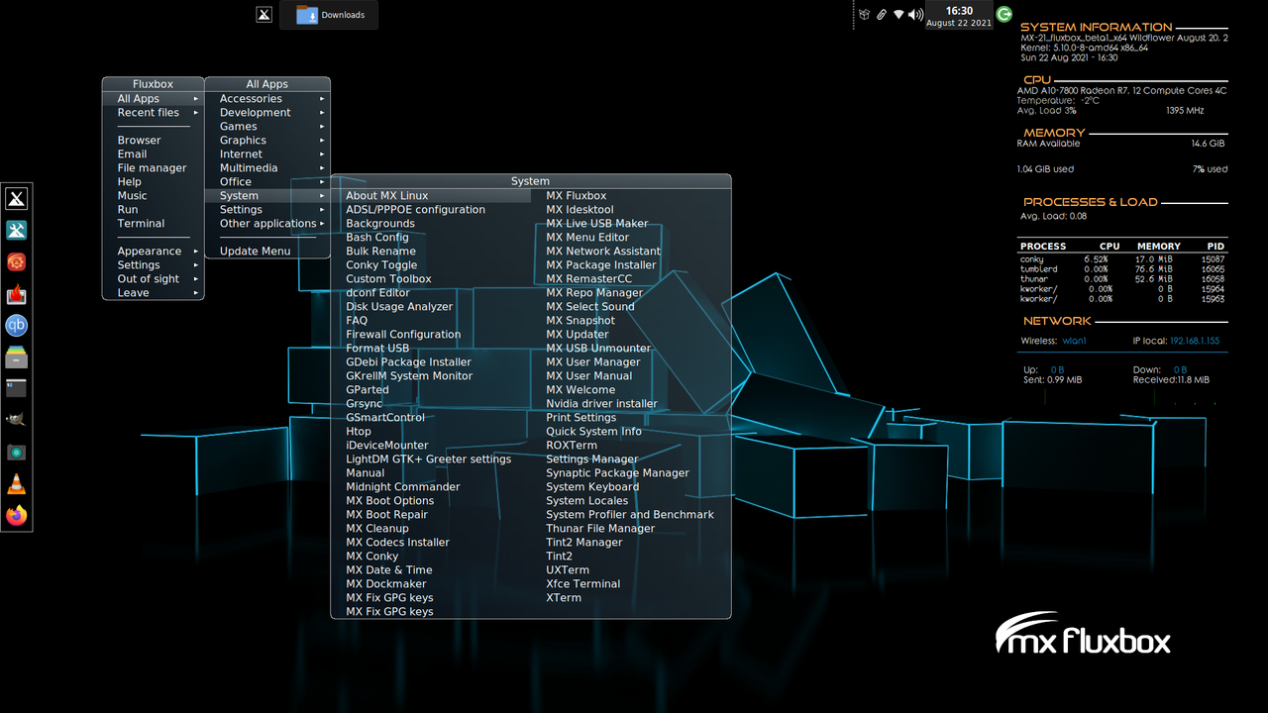This screenshot has width=1268, height=713.
Task: Open MX User Manager
Action: [631, 362]
